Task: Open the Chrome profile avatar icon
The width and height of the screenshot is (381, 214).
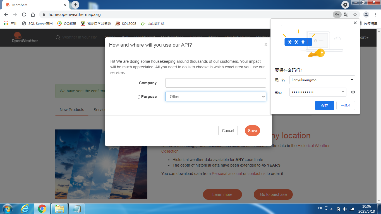Action: (366, 15)
